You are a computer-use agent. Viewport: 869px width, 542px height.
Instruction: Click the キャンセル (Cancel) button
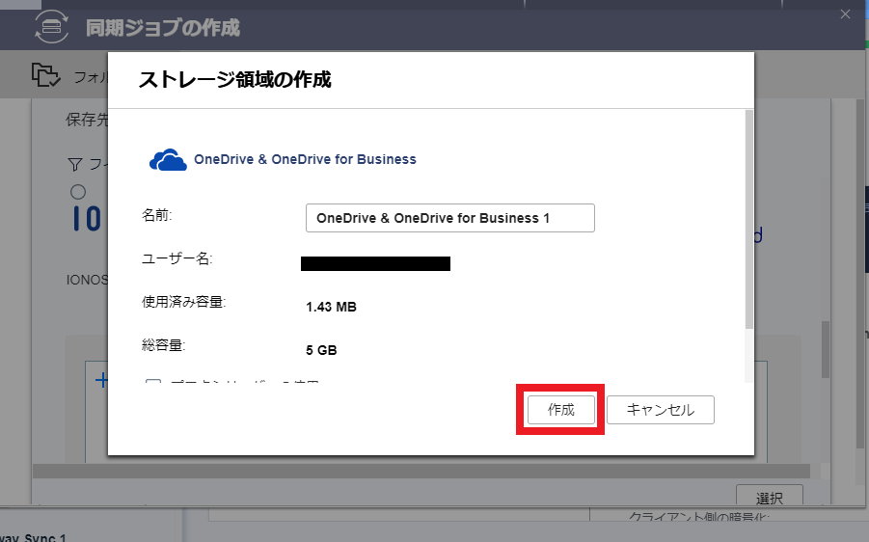tap(660, 410)
